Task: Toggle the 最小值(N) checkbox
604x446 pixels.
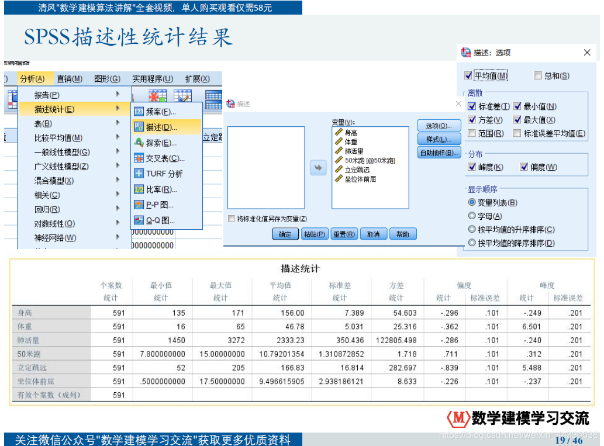Action: coord(517,106)
